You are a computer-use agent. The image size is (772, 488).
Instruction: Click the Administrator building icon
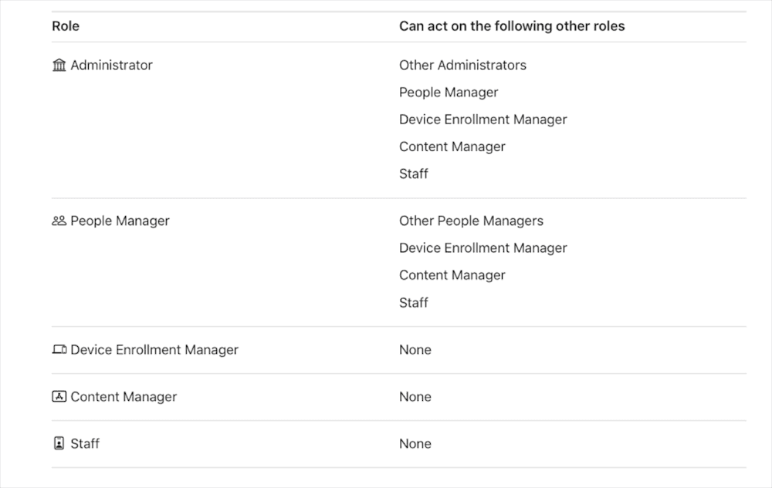tap(59, 66)
